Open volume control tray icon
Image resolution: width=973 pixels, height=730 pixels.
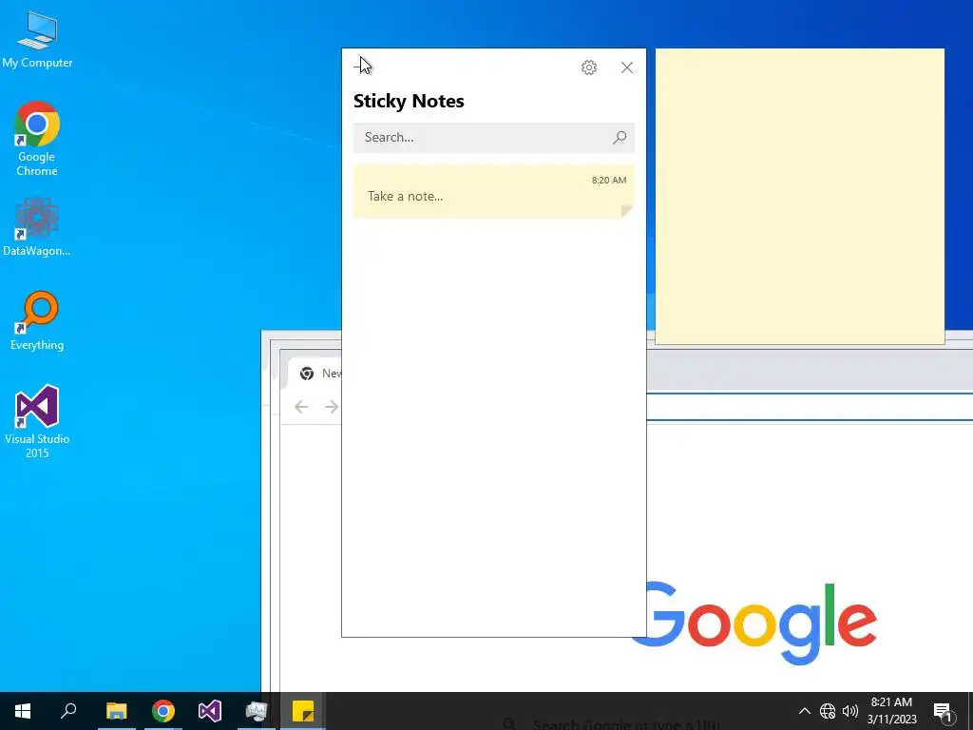(850, 711)
